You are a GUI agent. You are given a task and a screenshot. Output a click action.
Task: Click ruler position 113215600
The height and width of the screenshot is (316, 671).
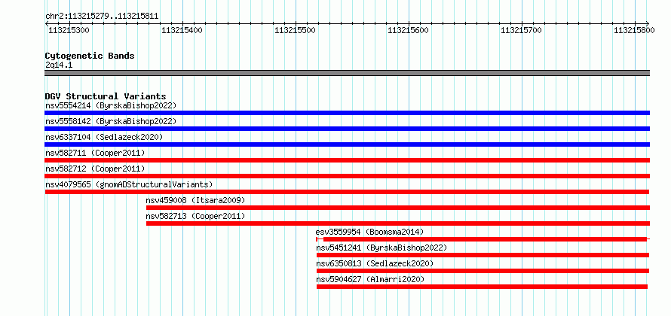(x=408, y=30)
